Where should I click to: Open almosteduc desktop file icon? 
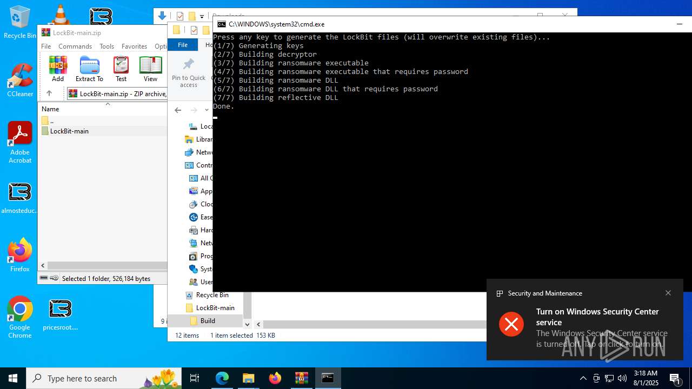[x=20, y=198]
